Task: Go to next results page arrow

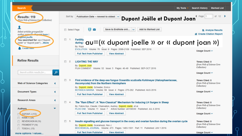Action: (225, 16)
